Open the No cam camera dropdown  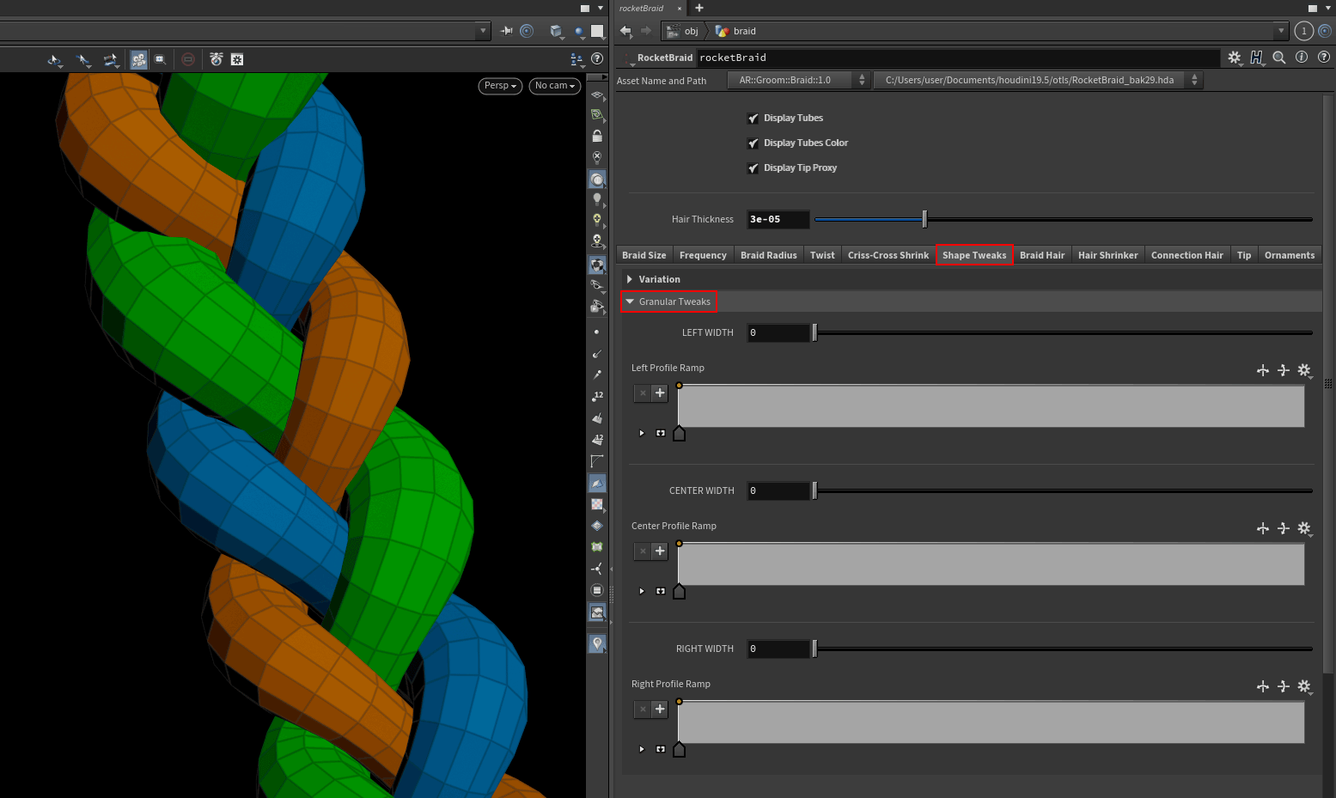tap(555, 86)
